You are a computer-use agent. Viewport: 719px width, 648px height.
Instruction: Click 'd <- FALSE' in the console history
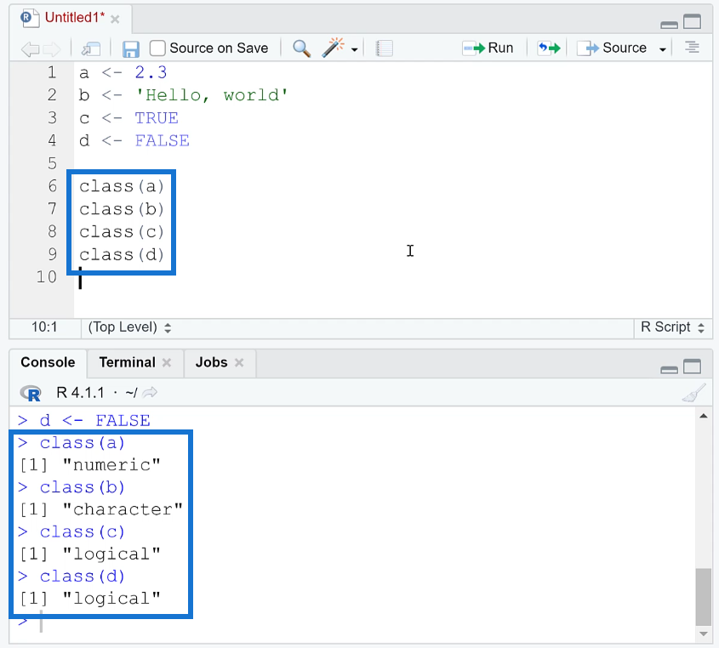click(x=95, y=420)
